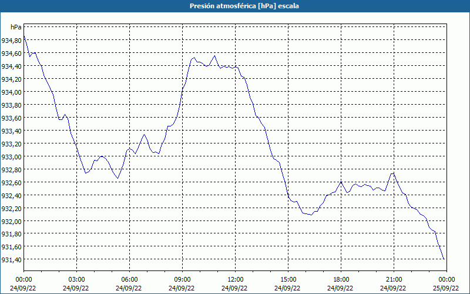Viewport: 470px width, 294px height.
Task: Click the 09:00 time label
Action: [x=182, y=280]
